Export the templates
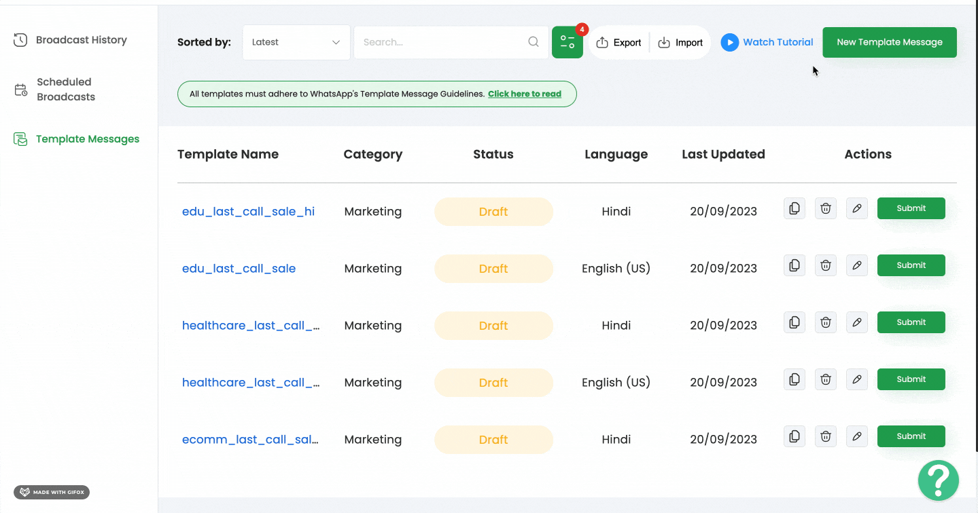Screen dimensions: 978x513 [618, 43]
